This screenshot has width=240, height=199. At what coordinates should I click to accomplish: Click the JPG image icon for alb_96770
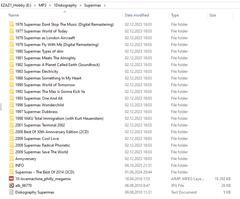[x=11, y=186]
